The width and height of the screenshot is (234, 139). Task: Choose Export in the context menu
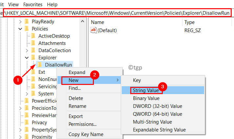click(x=90, y=116)
